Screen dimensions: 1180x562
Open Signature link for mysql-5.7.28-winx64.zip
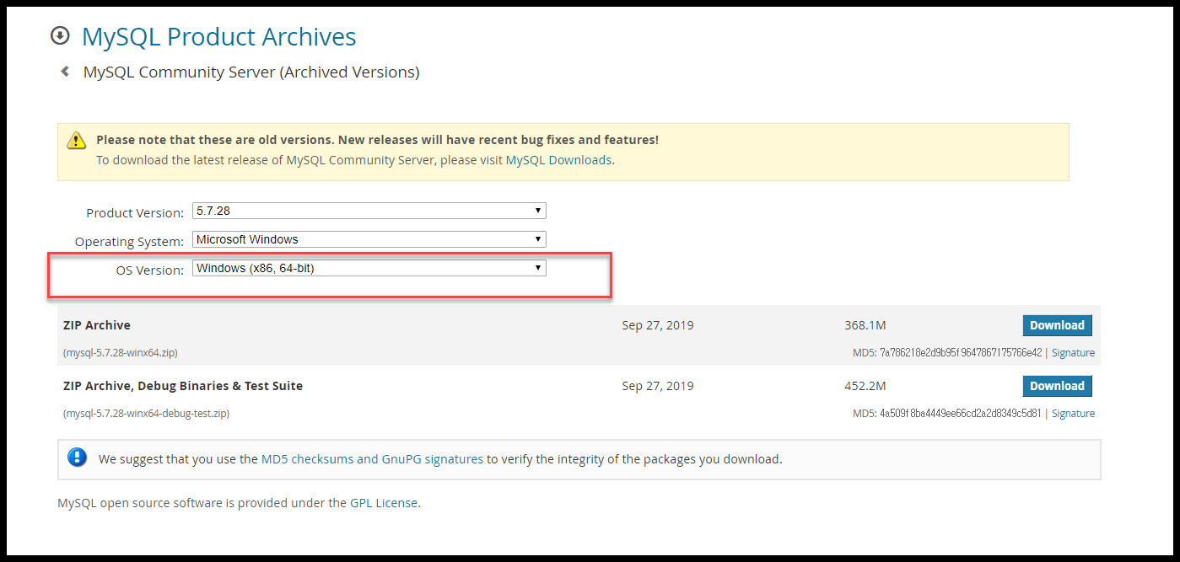click(1073, 353)
